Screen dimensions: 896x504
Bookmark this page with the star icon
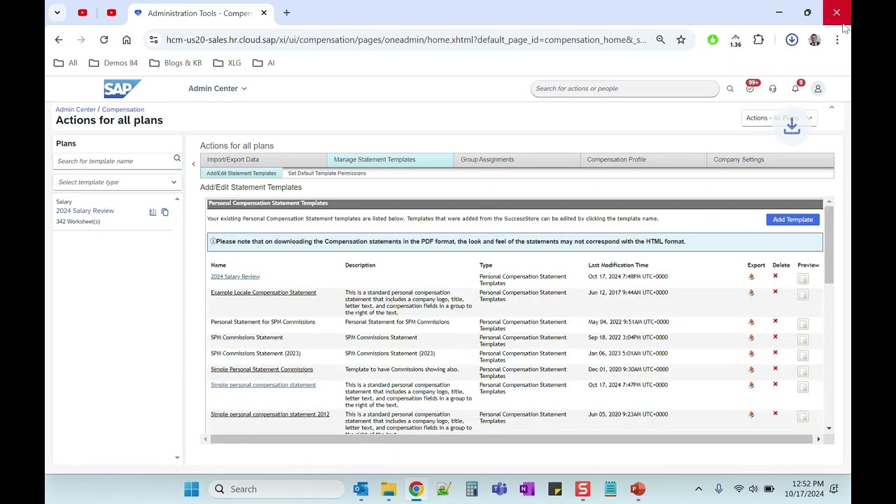tap(681, 40)
